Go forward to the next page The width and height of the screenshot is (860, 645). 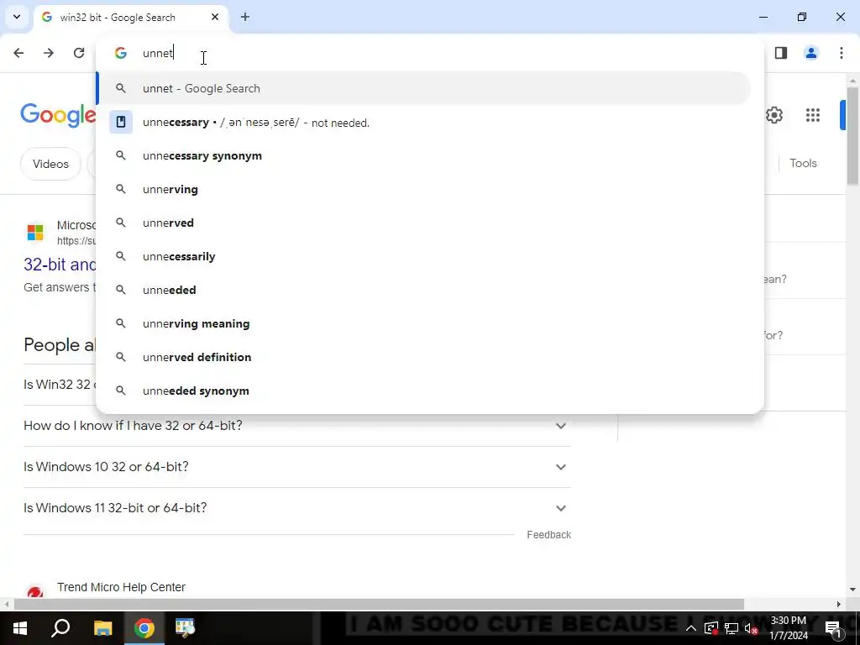(x=49, y=53)
